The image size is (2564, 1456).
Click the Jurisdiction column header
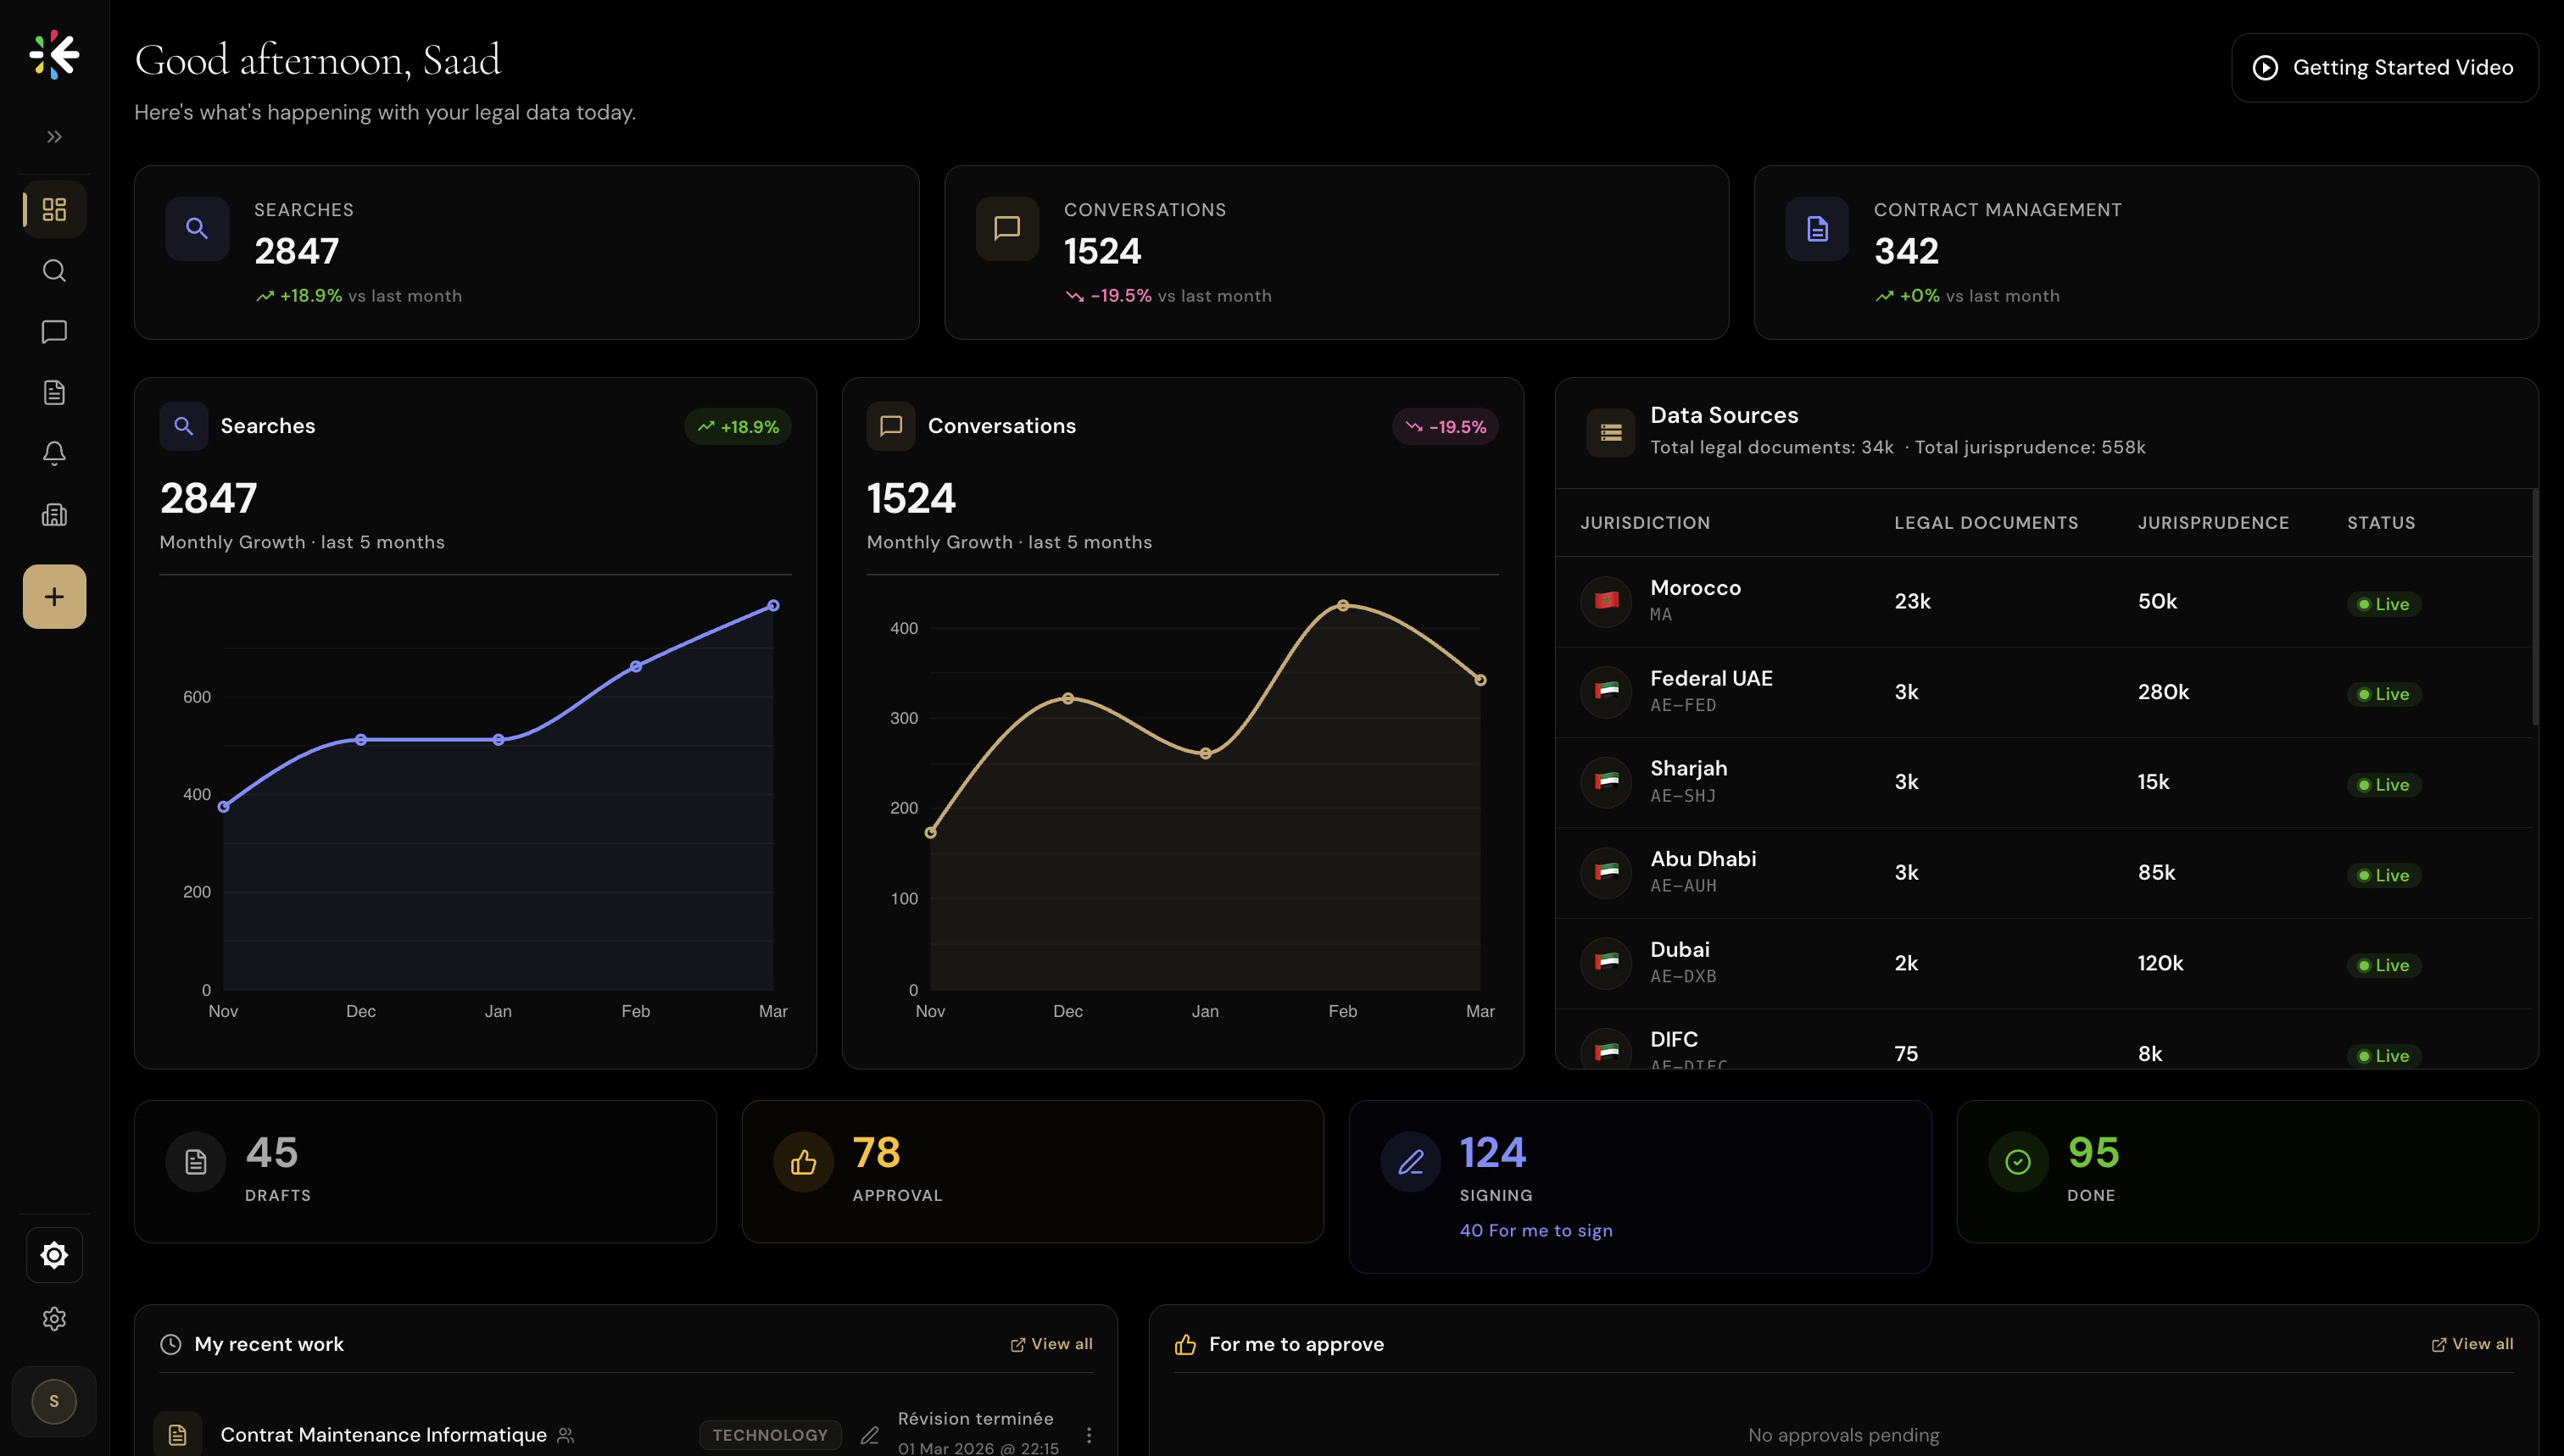1645,523
